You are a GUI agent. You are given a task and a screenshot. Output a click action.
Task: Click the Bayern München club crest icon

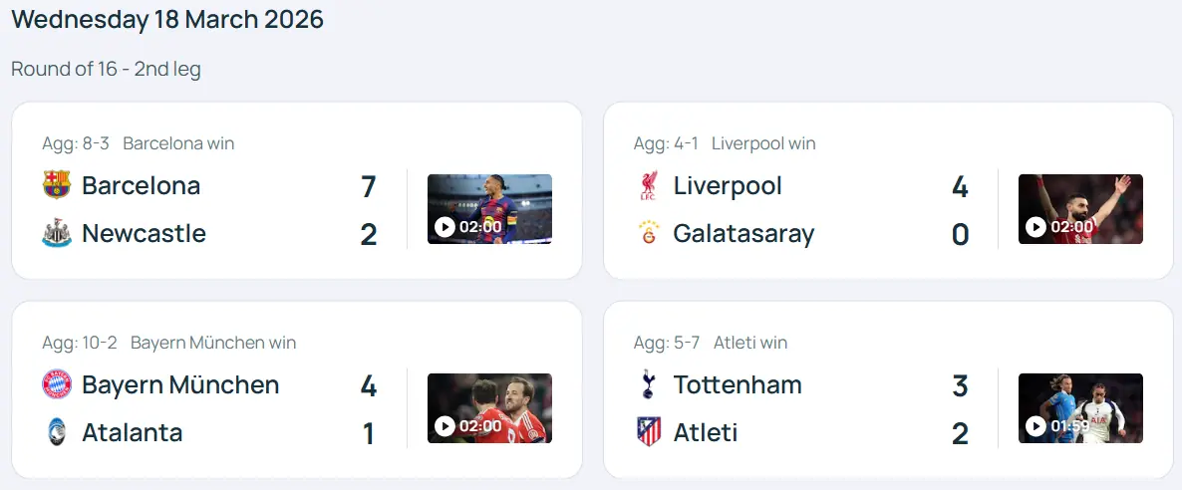click(x=57, y=384)
